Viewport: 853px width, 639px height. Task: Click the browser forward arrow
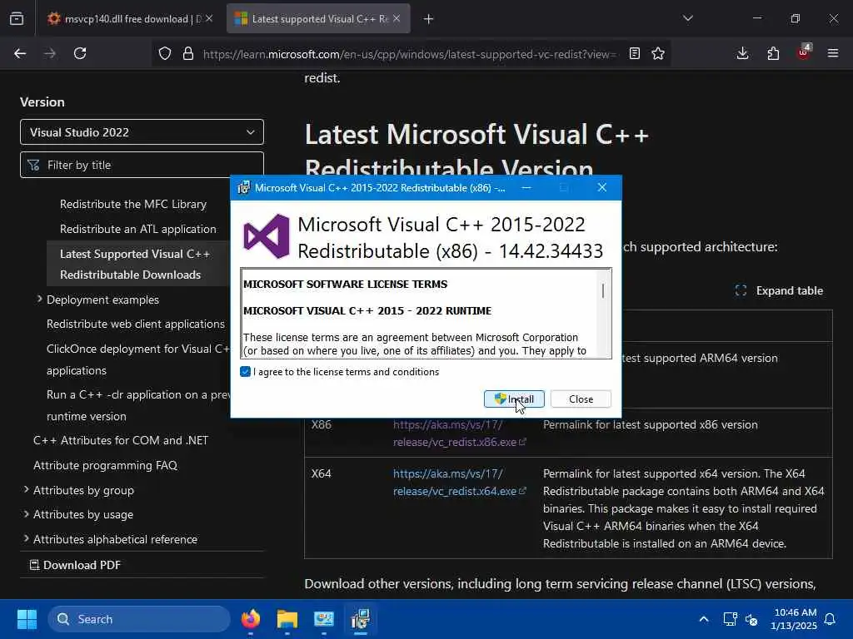(50, 53)
